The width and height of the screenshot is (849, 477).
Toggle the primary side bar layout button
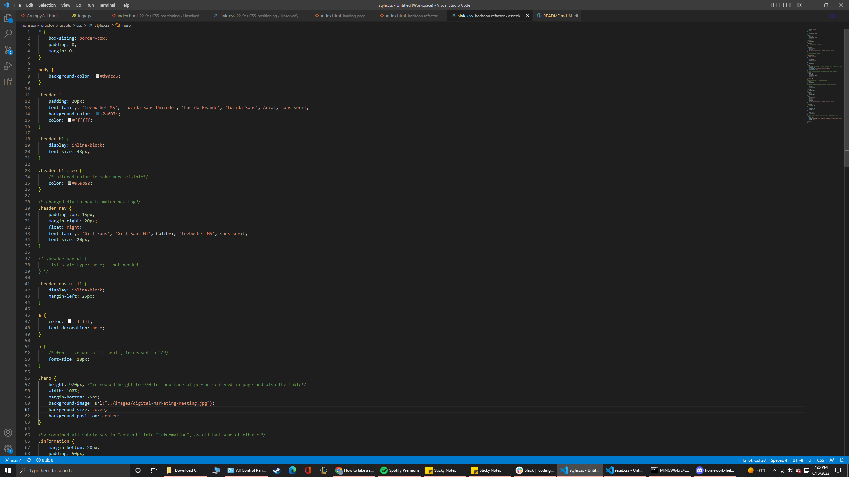(x=774, y=5)
